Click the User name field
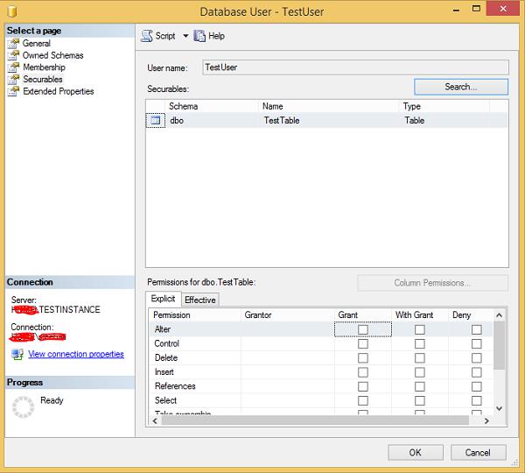The image size is (525, 473). [x=355, y=67]
